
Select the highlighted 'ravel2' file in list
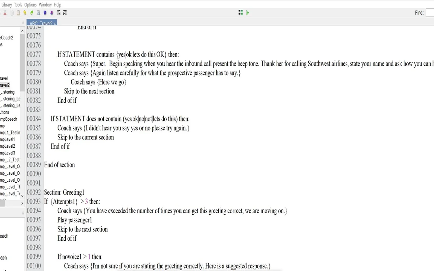[5, 85]
